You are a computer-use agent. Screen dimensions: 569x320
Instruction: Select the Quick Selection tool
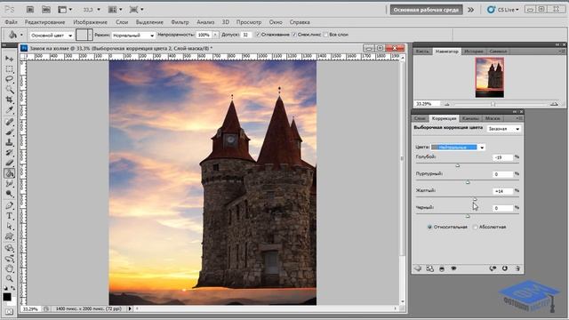pyautogui.click(x=9, y=89)
